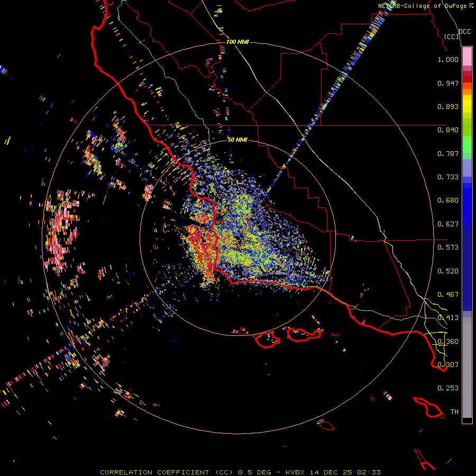The image size is (476, 476).
Task: Click the 0.627 color scale value
Action: point(448,224)
